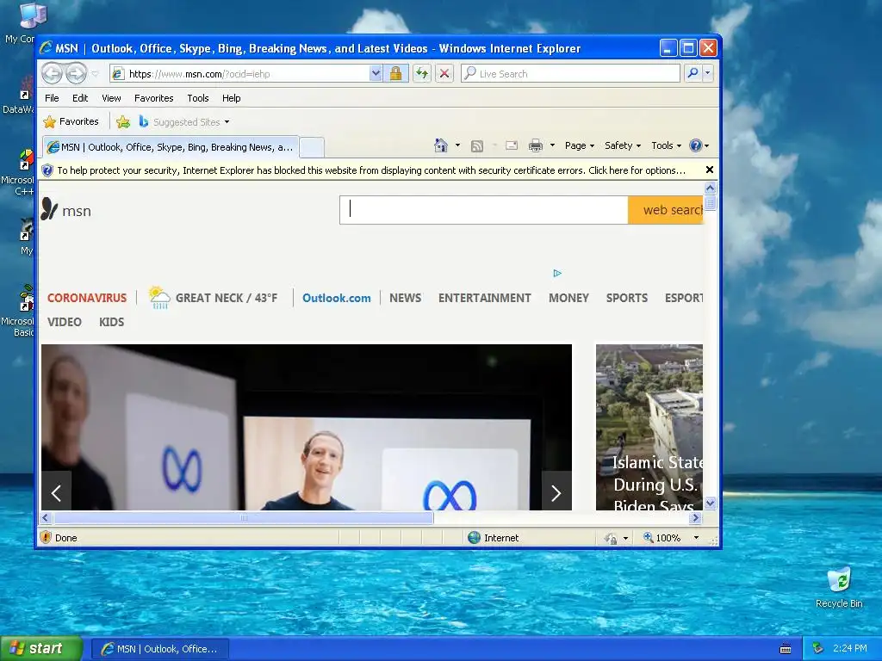Click the Internet security zone indicator
Screen dimensions: 882x661
click(494, 538)
